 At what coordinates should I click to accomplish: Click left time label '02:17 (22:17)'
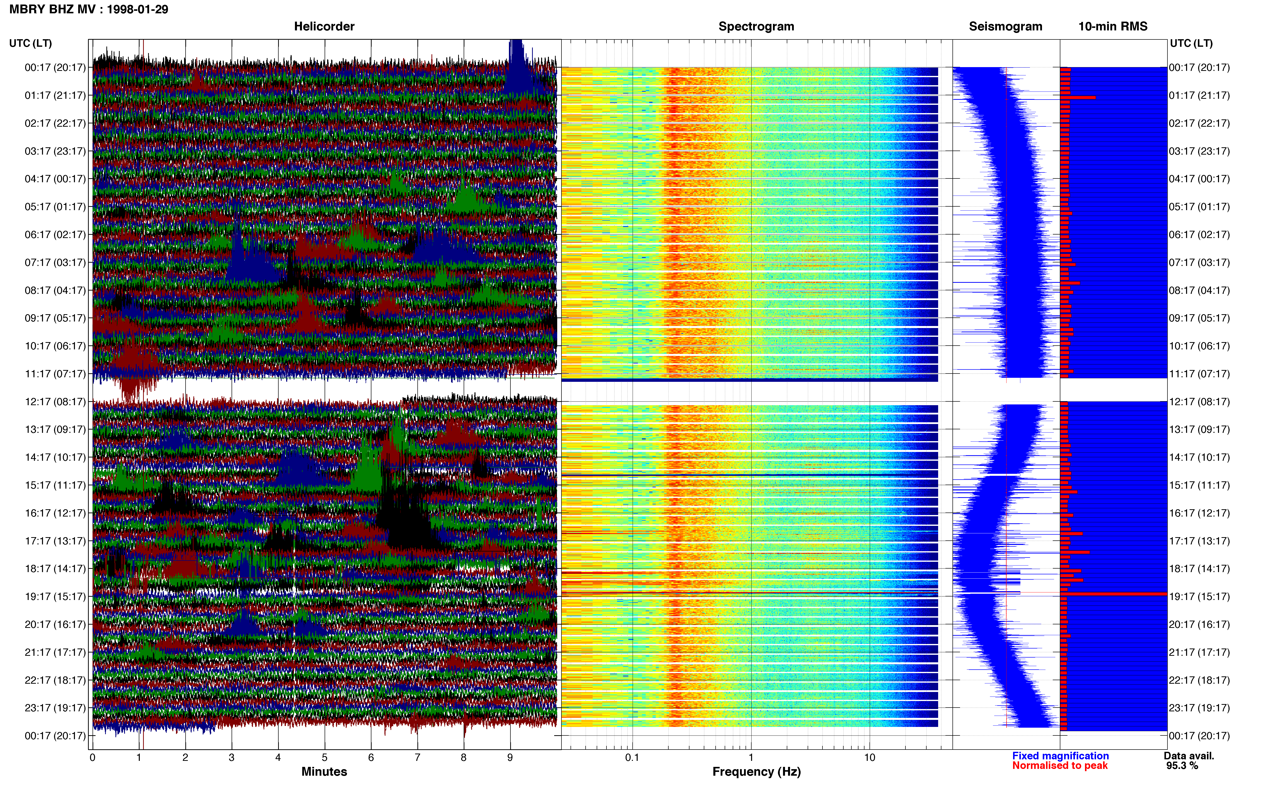[55, 123]
